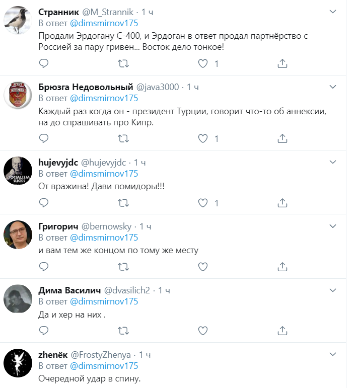Open the chevron menu on zhenёk's tweet
This screenshot has height=388, width=357.
point(332,355)
